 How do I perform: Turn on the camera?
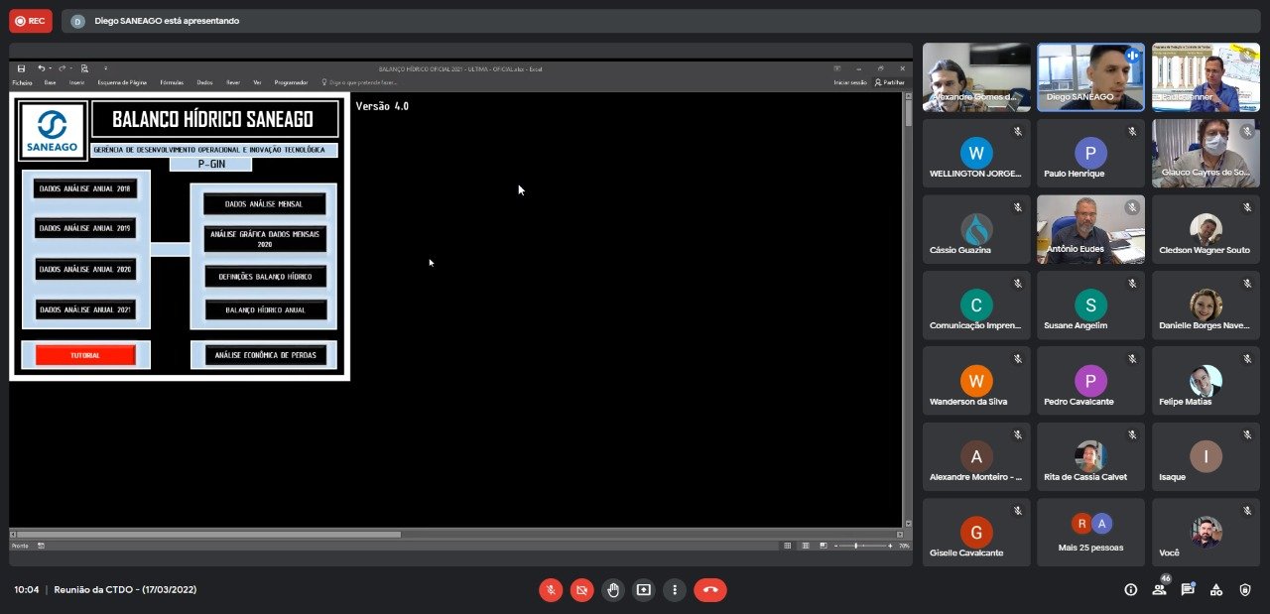(x=581, y=590)
